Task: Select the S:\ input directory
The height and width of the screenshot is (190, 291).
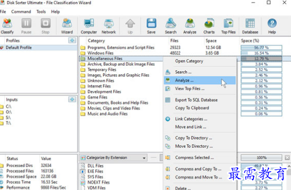Action: pos(8,118)
